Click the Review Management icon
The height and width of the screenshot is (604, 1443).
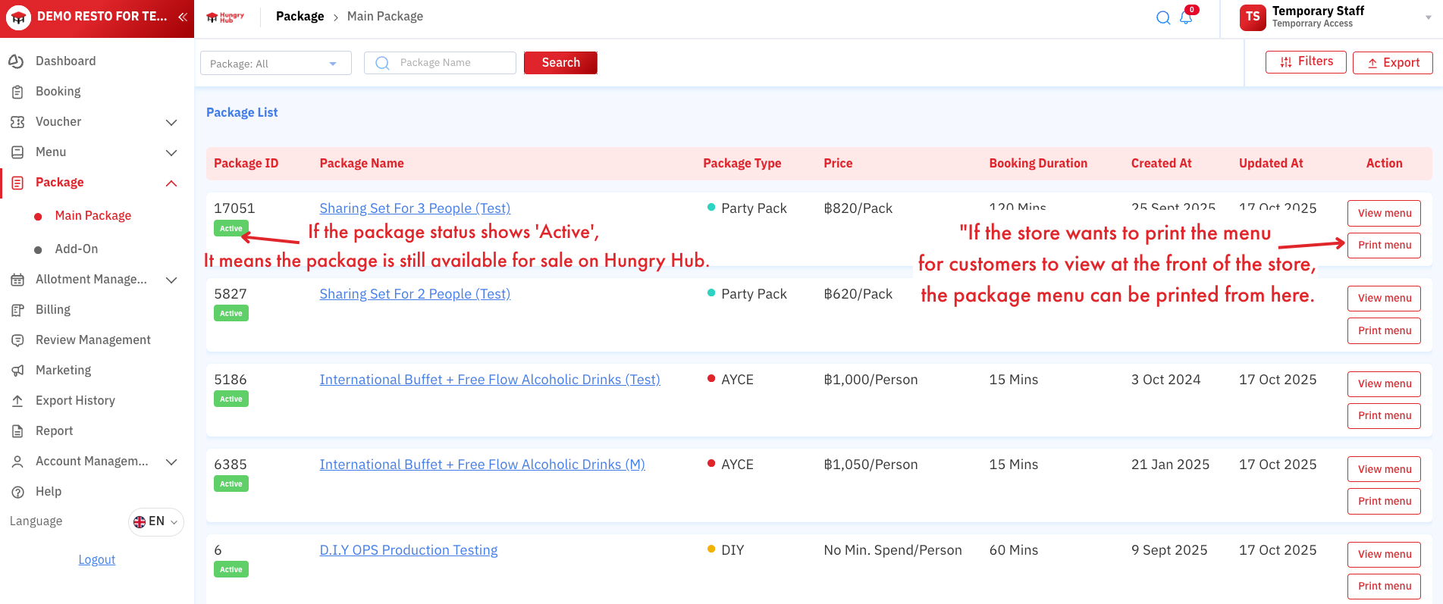pyautogui.click(x=17, y=340)
